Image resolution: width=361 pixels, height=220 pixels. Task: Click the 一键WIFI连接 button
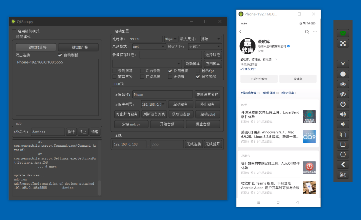(36, 47)
